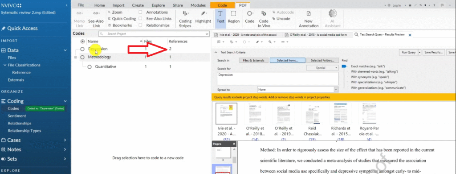This screenshot has height=174, width=456.
Task: Click the undo arrow in title bar
Action: tap(421, 5)
